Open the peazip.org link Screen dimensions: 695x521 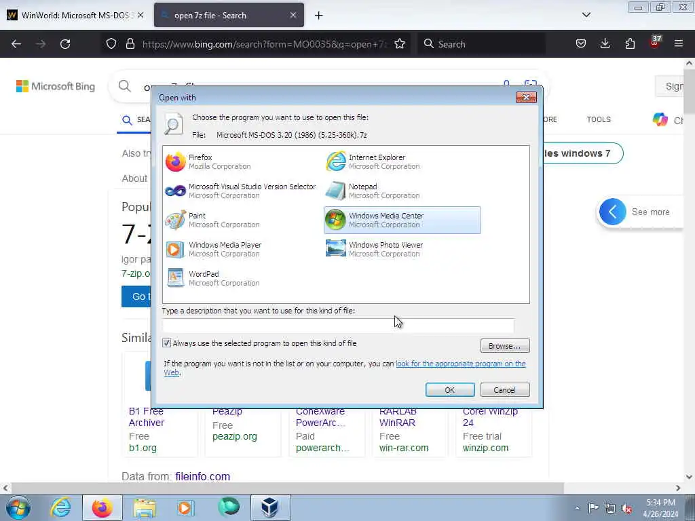(234, 436)
